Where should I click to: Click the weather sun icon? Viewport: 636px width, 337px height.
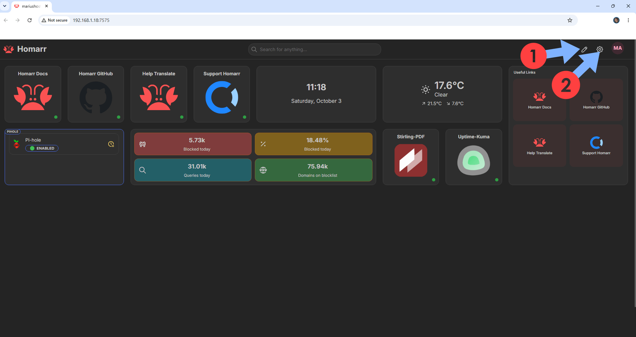click(425, 90)
